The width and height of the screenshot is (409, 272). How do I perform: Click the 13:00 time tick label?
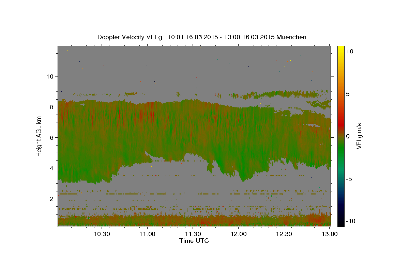330,234
